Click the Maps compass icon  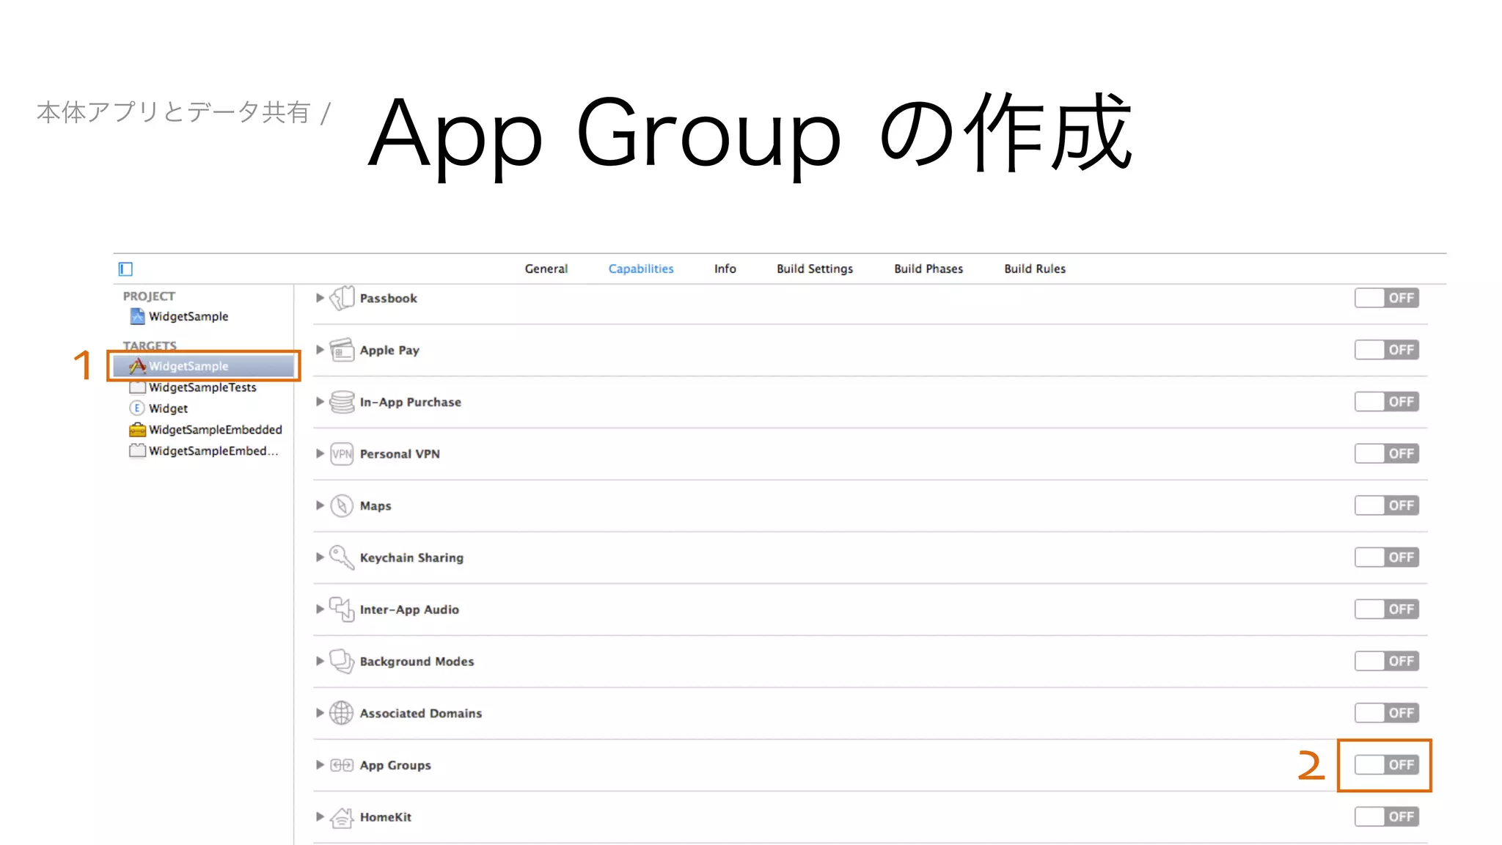click(342, 505)
